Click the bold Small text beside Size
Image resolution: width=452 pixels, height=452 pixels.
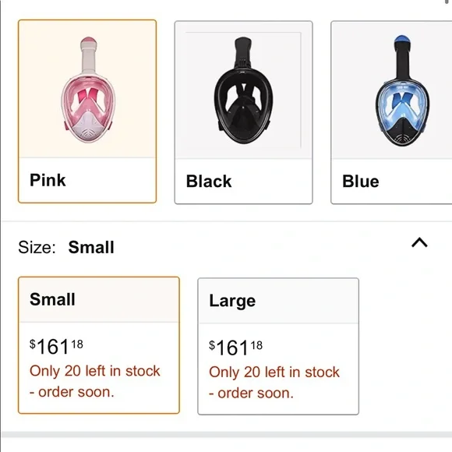[91, 247]
